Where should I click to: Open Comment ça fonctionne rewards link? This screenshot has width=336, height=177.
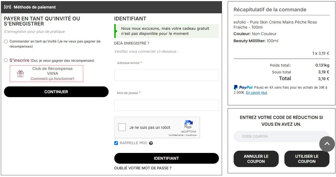52,79
